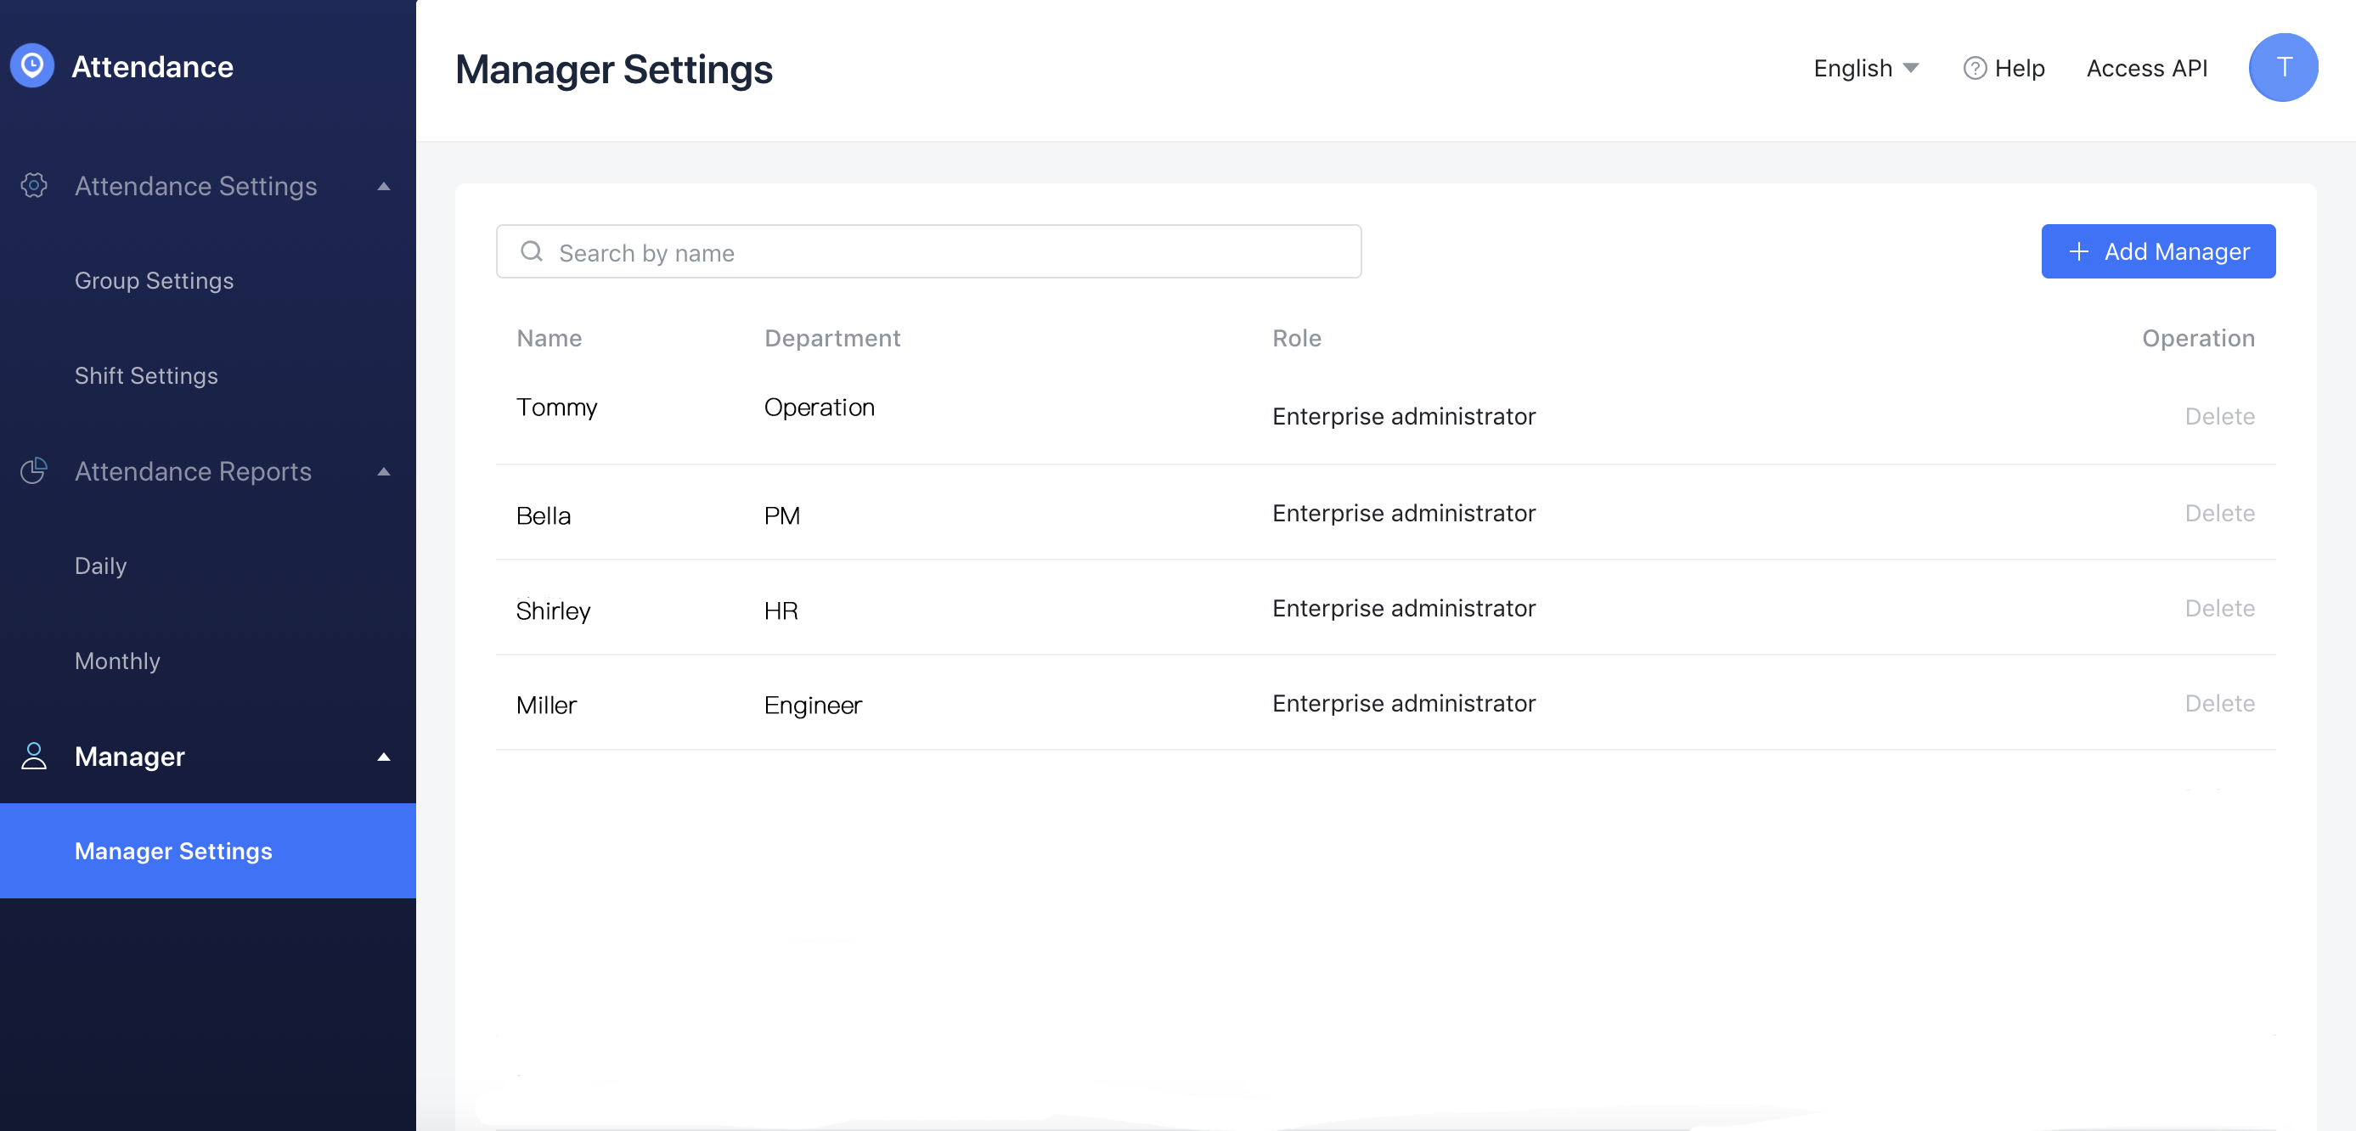Viewport: 2356px width, 1131px height.
Task: Click the search magnifier icon
Action: pyautogui.click(x=532, y=251)
